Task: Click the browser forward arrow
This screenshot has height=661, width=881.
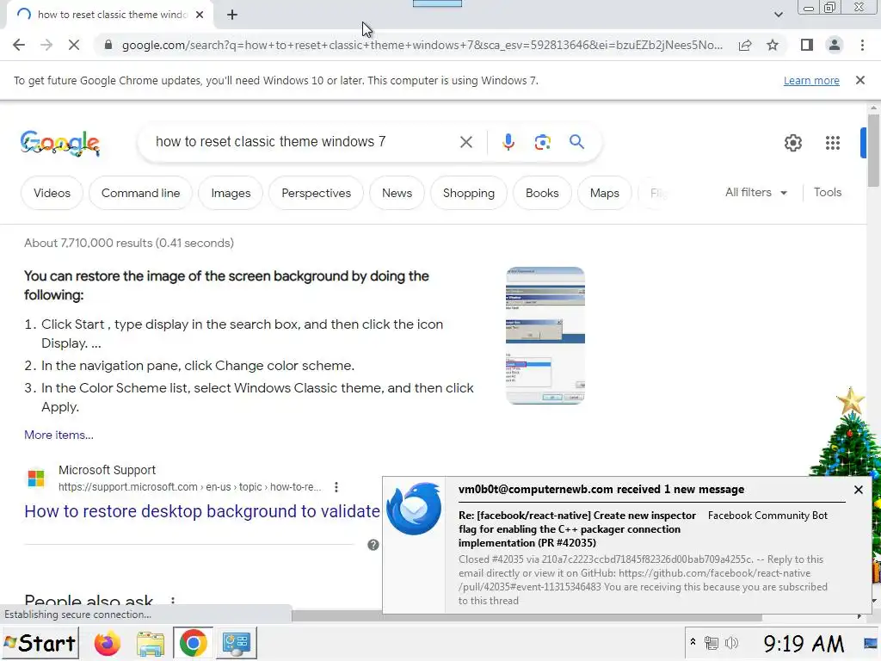Action: (x=46, y=45)
